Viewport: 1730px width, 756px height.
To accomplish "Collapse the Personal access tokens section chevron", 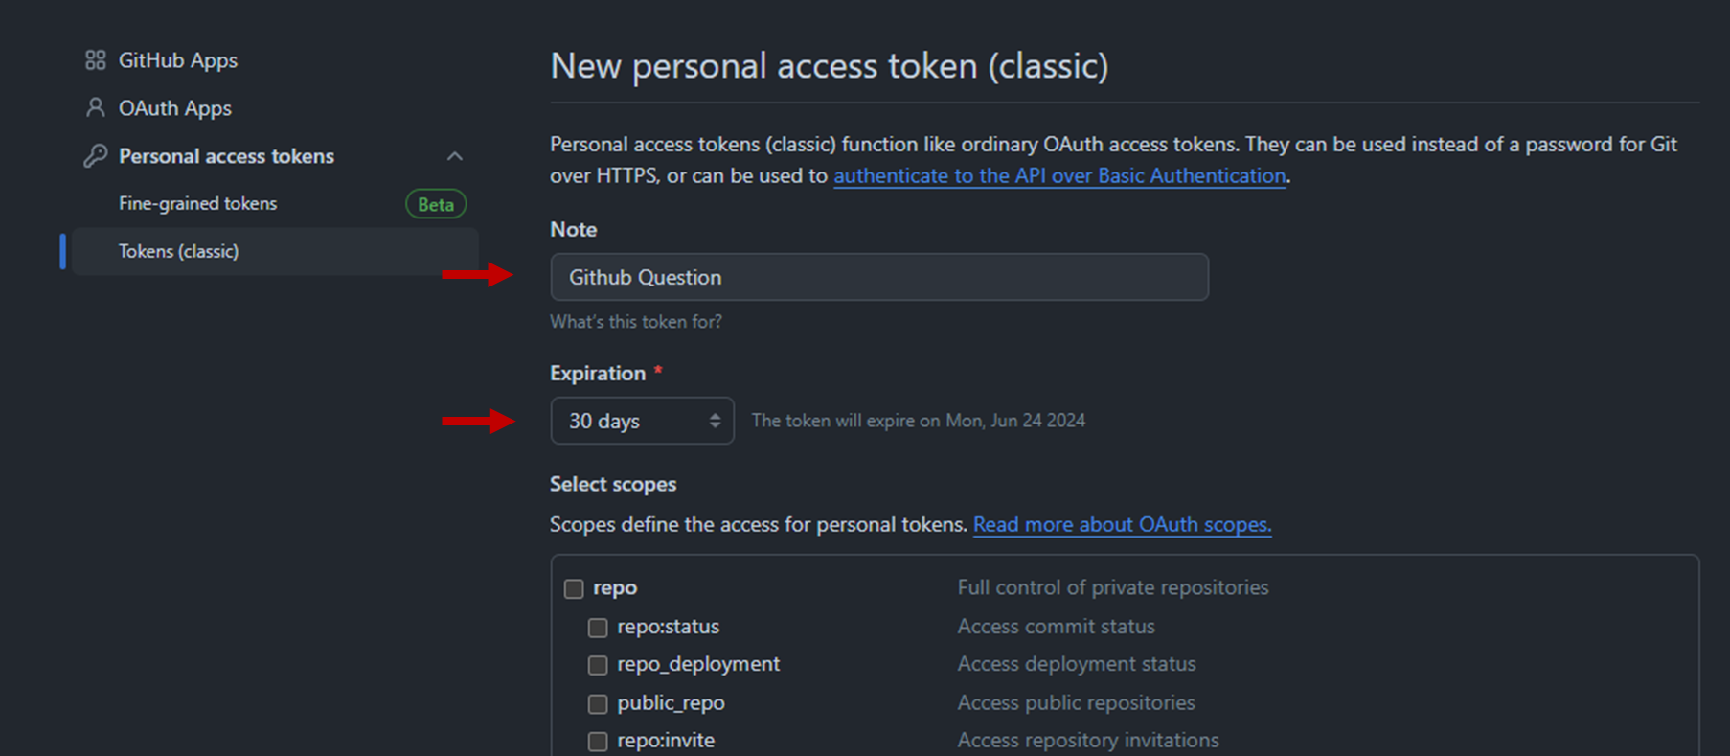I will tap(455, 156).
